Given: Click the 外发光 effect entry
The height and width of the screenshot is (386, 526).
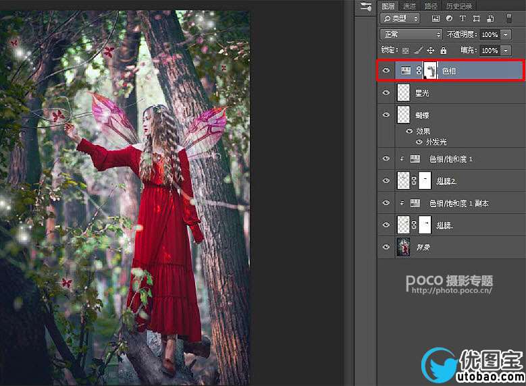Looking at the screenshot, I should [x=436, y=142].
